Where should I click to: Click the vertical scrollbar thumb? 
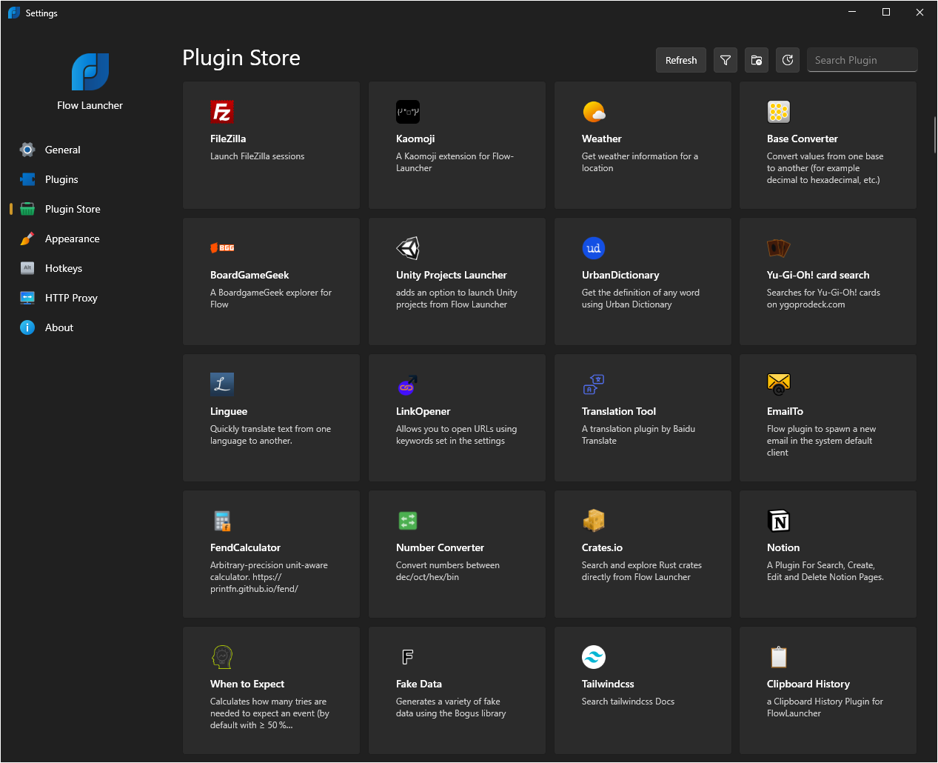click(935, 134)
